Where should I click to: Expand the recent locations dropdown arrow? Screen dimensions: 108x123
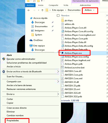[38, 10]
